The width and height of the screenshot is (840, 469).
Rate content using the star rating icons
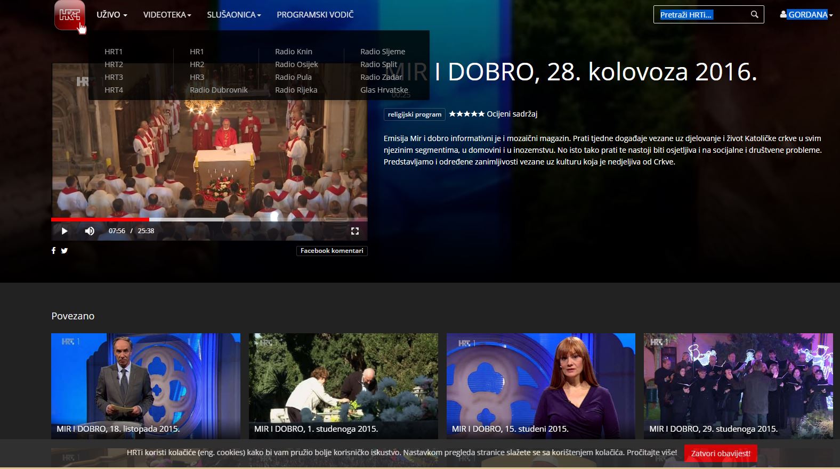click(x=467, y=114)
